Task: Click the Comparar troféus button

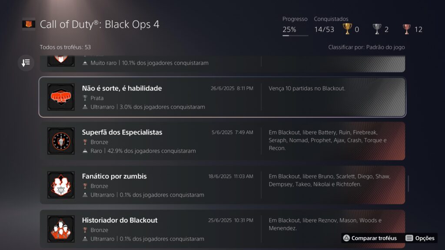Action: pyautogui.click(x=371, y=238)
